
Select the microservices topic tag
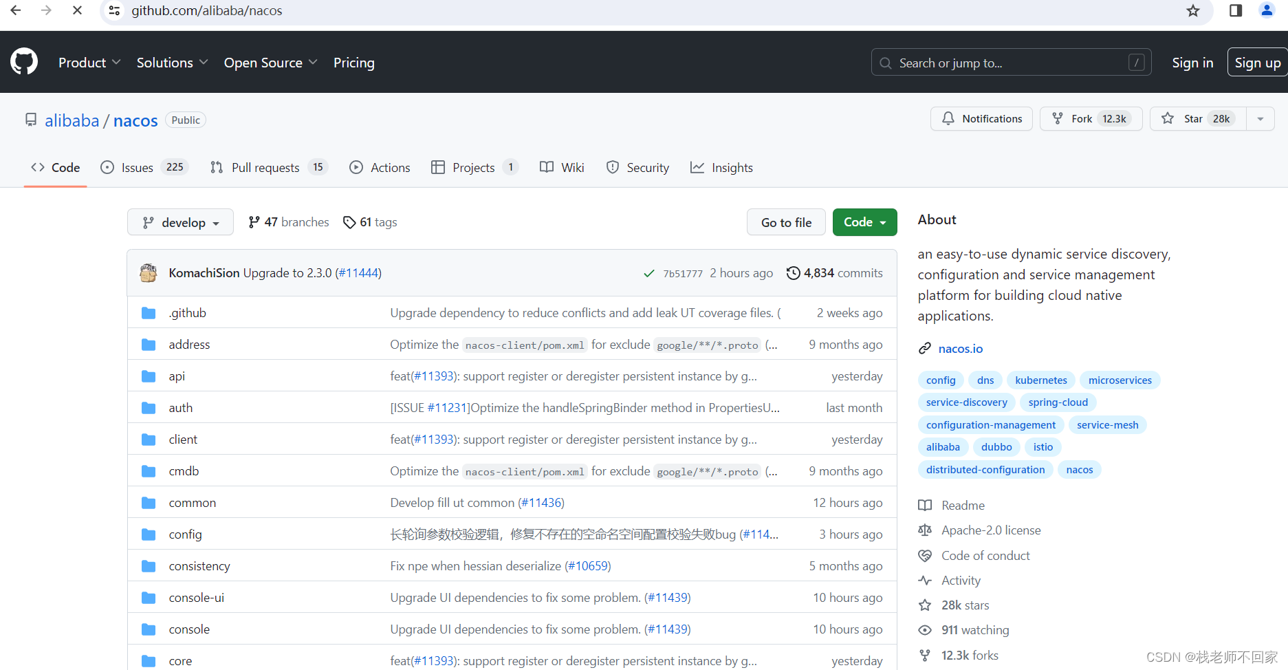coord(1120,380)
